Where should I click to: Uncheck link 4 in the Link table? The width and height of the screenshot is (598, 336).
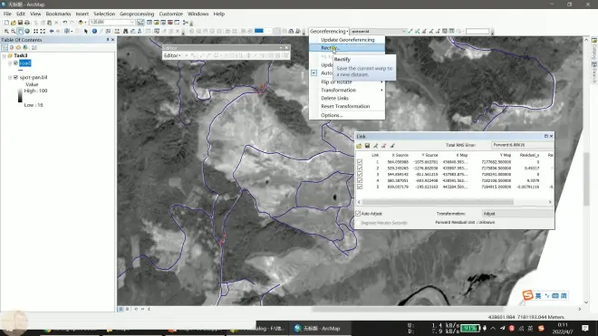coord(360,181)
